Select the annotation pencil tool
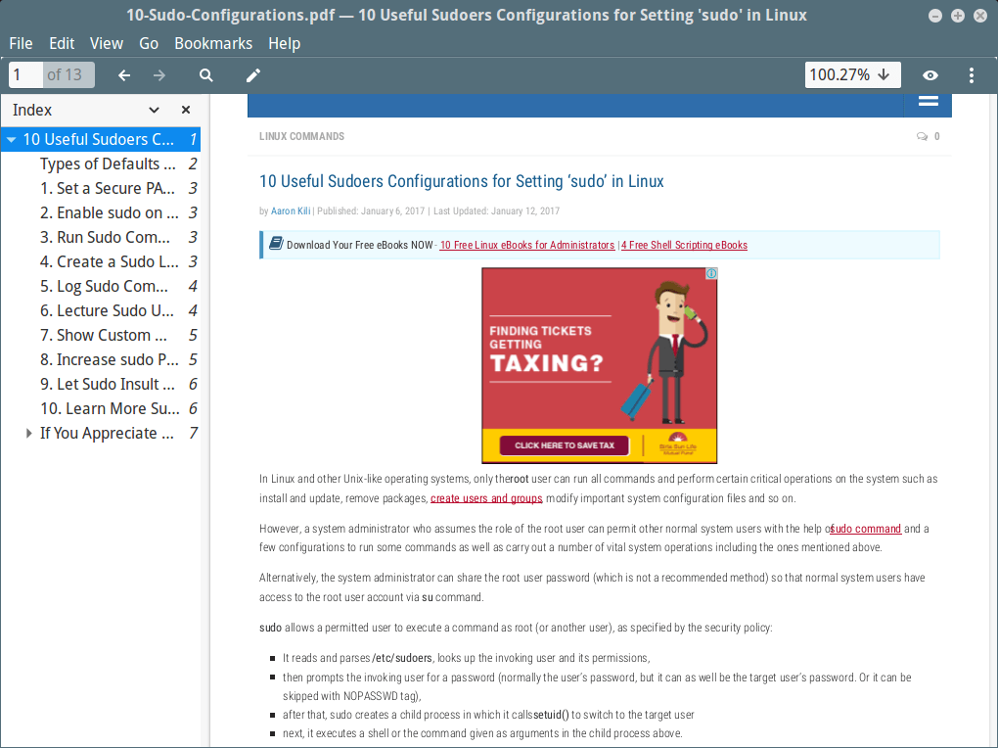 click(x=252, y=74)
